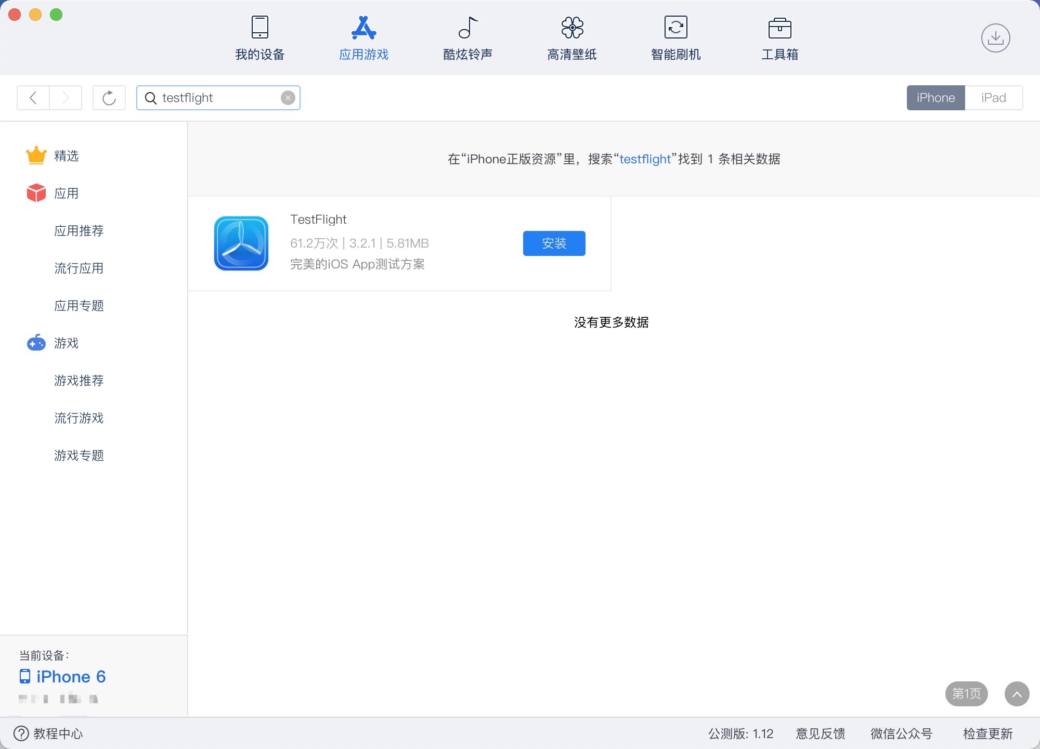Open the Smart Flash (智能刷机) section
1040x749 pixels.
pos(675,38)
